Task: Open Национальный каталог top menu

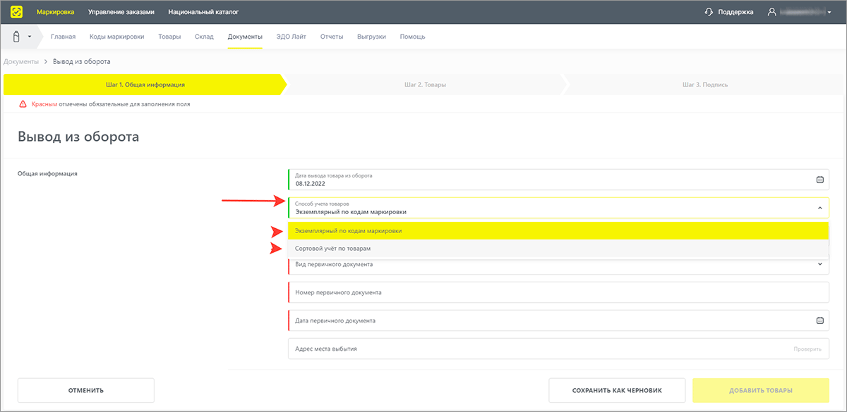Action: 203,12
